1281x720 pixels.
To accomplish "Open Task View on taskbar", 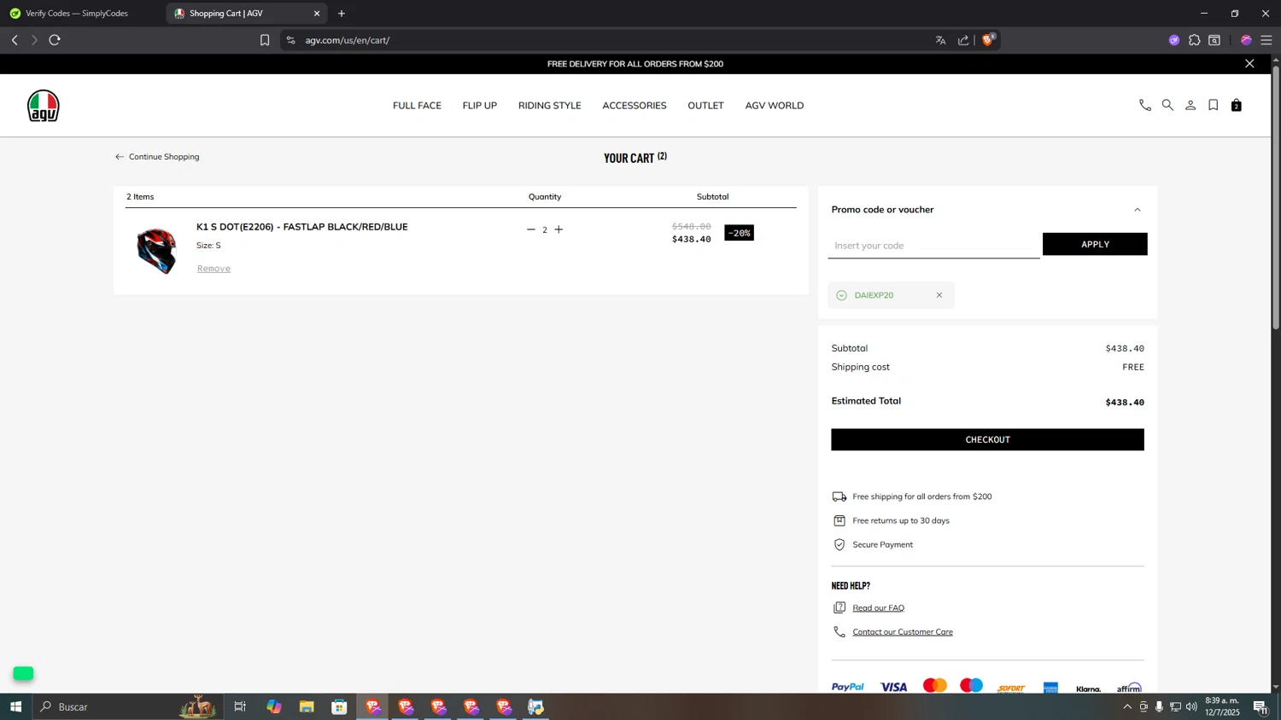I will [x=240, y=707].
